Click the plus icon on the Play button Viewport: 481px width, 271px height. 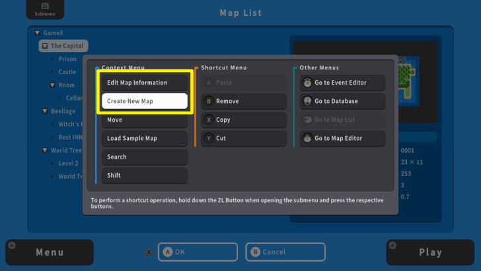coord(392,245)
